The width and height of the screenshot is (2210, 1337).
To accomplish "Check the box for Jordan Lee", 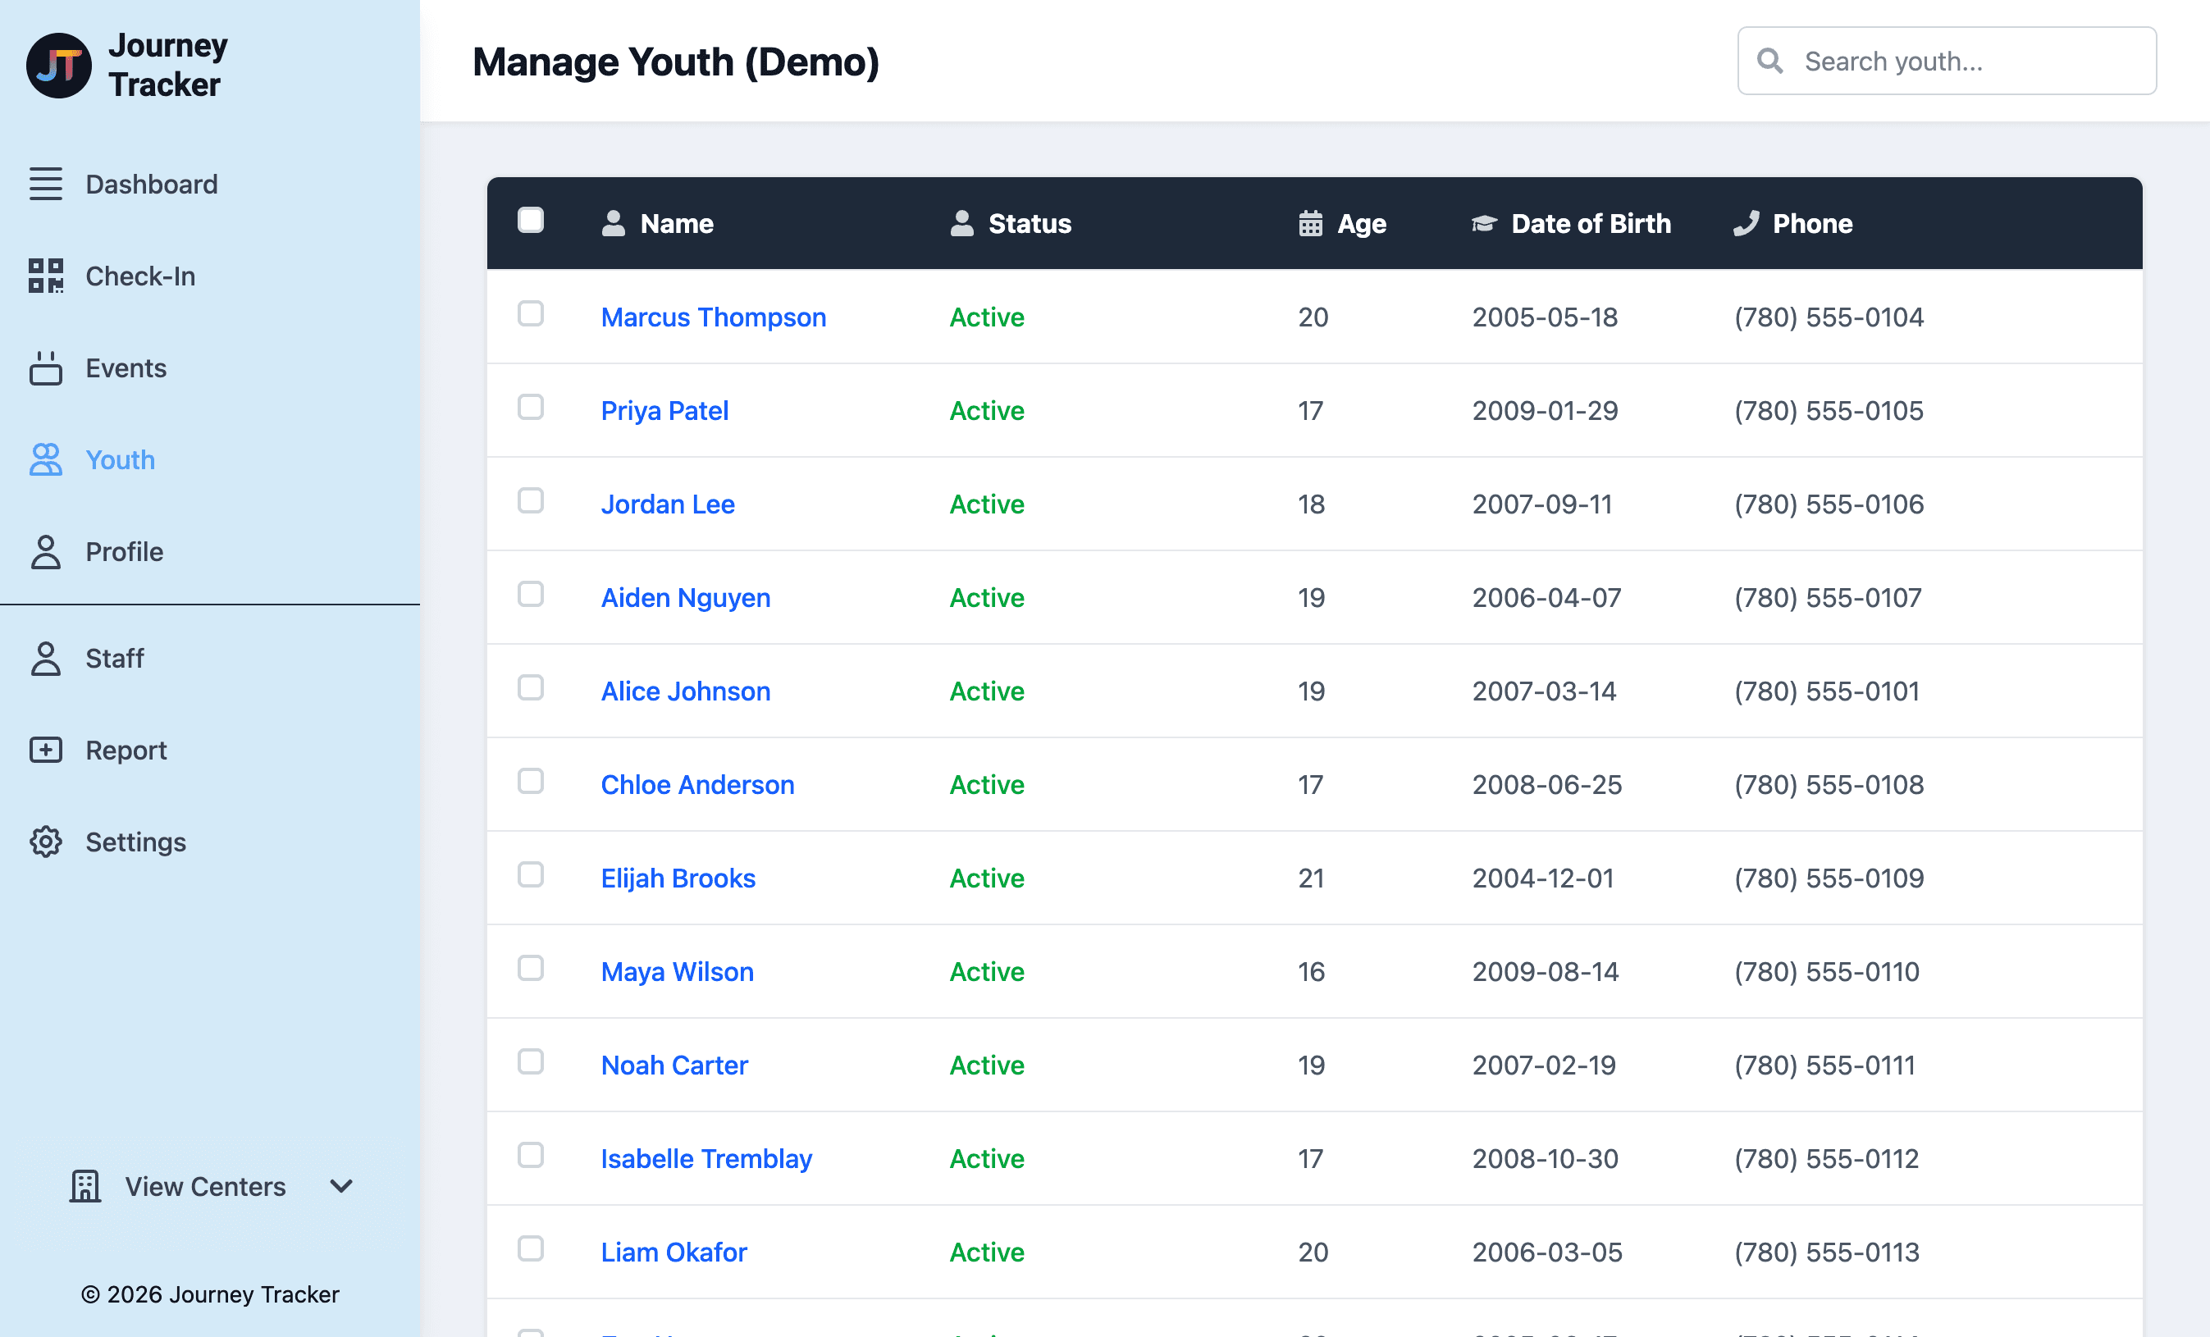I will pos(531,500).
